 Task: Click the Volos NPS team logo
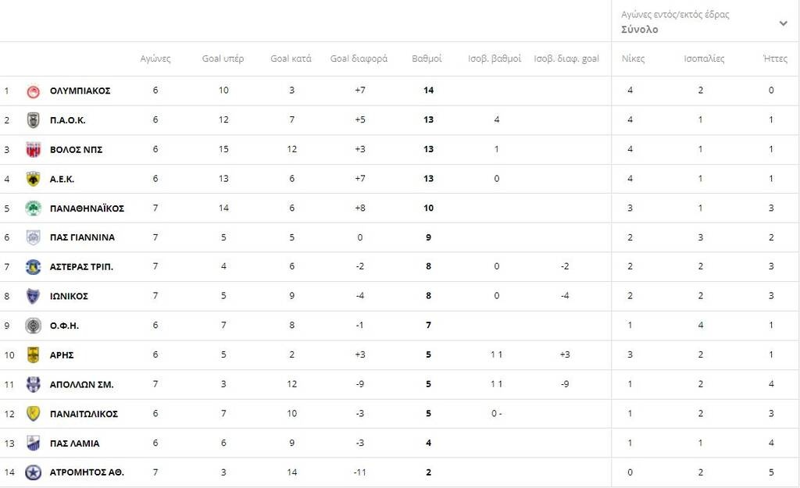pyautogui.click(x=33, y=150)
